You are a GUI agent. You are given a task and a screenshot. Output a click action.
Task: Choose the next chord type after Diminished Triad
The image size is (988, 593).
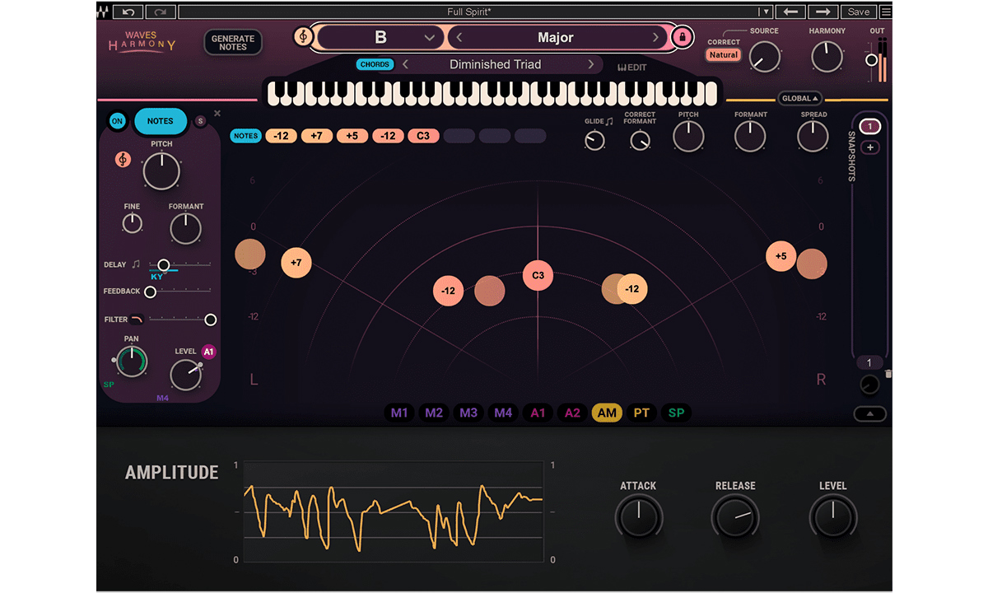coord(590,64)
